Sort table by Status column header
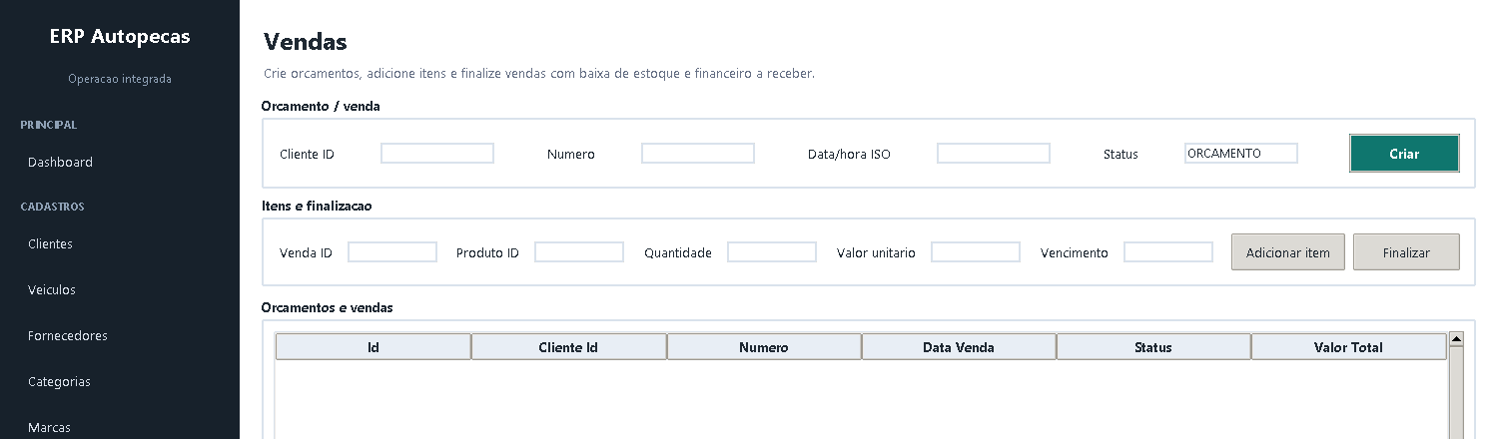Screen dimensions: 1498x439 [x=1153, y=347]
